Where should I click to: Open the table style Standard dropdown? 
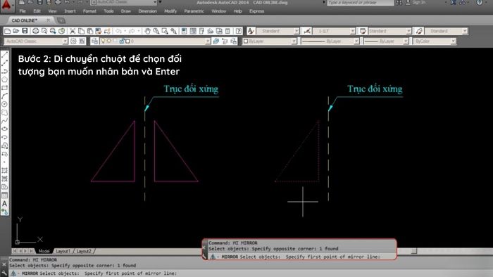coord(408,31)
